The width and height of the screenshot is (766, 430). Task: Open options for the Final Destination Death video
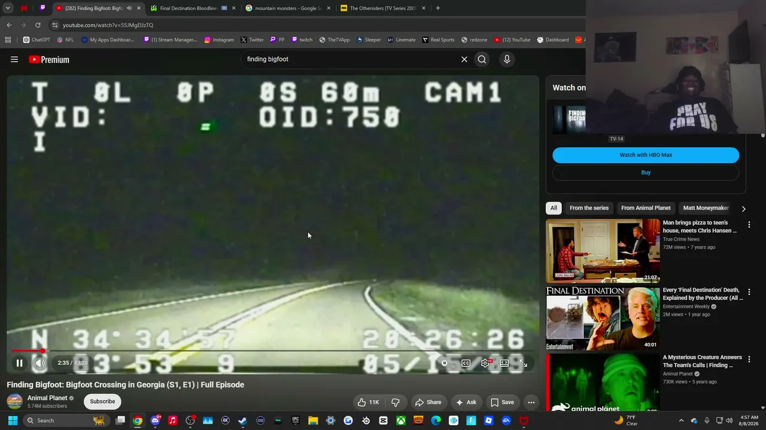749,292
